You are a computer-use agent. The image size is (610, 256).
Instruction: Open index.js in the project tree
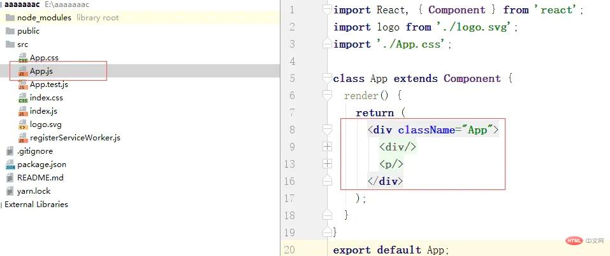[43, 111]
